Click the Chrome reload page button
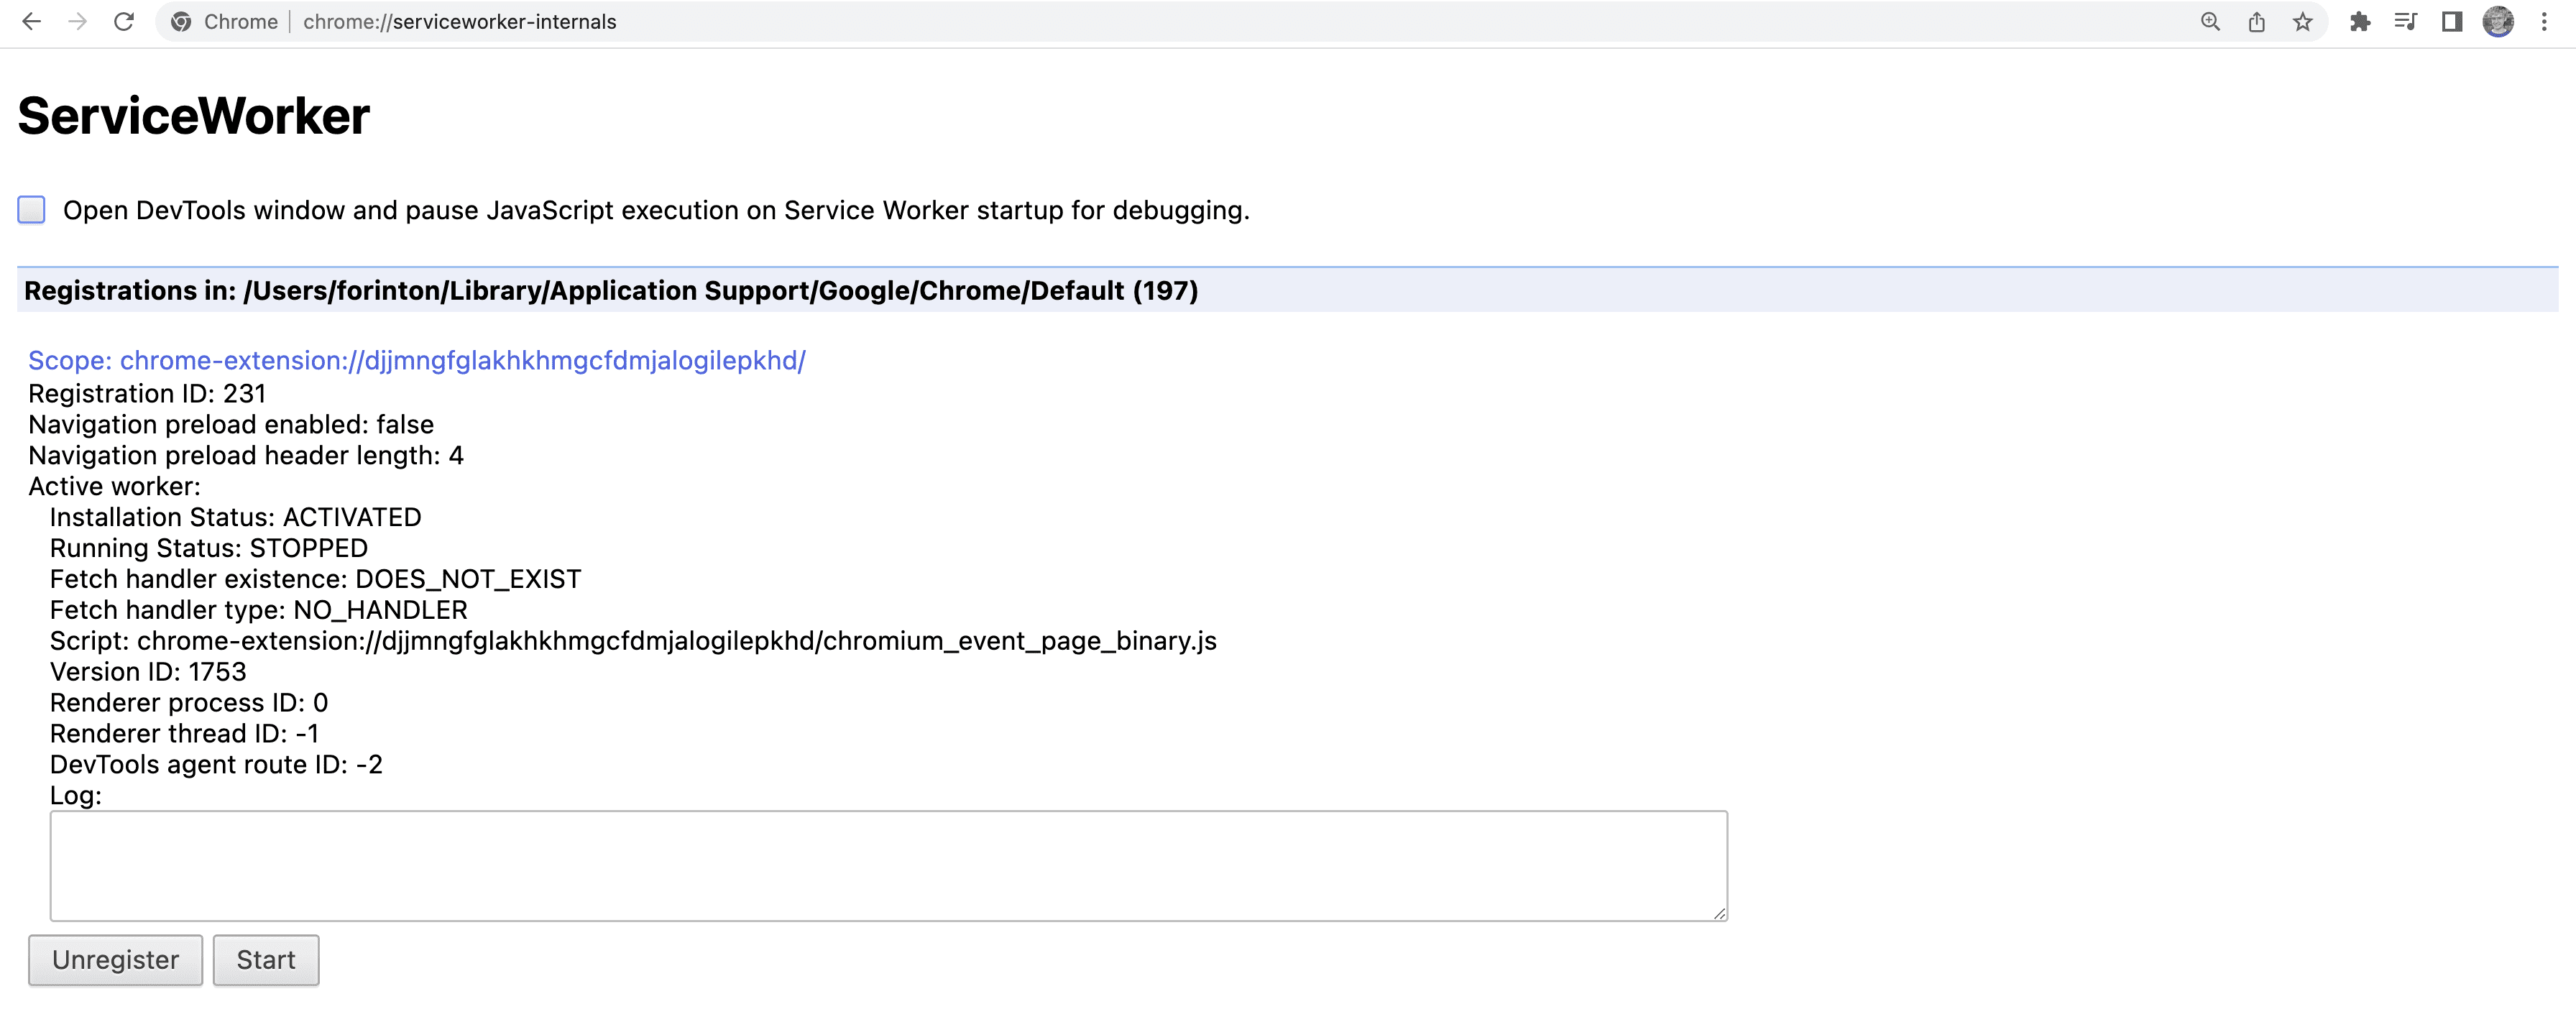The height and width of the screenshot is (1035, 2576). [x=123, y=22]
